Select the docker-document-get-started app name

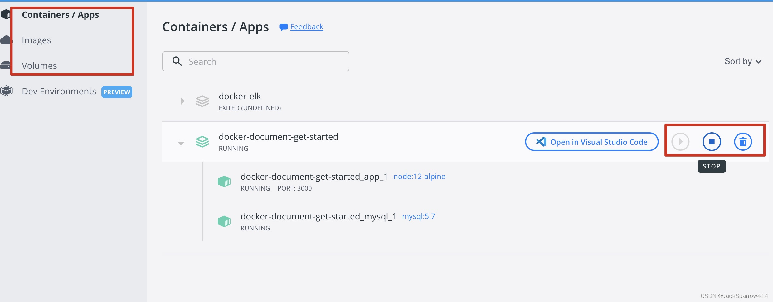pyautogui.click(x=278, y=137)
